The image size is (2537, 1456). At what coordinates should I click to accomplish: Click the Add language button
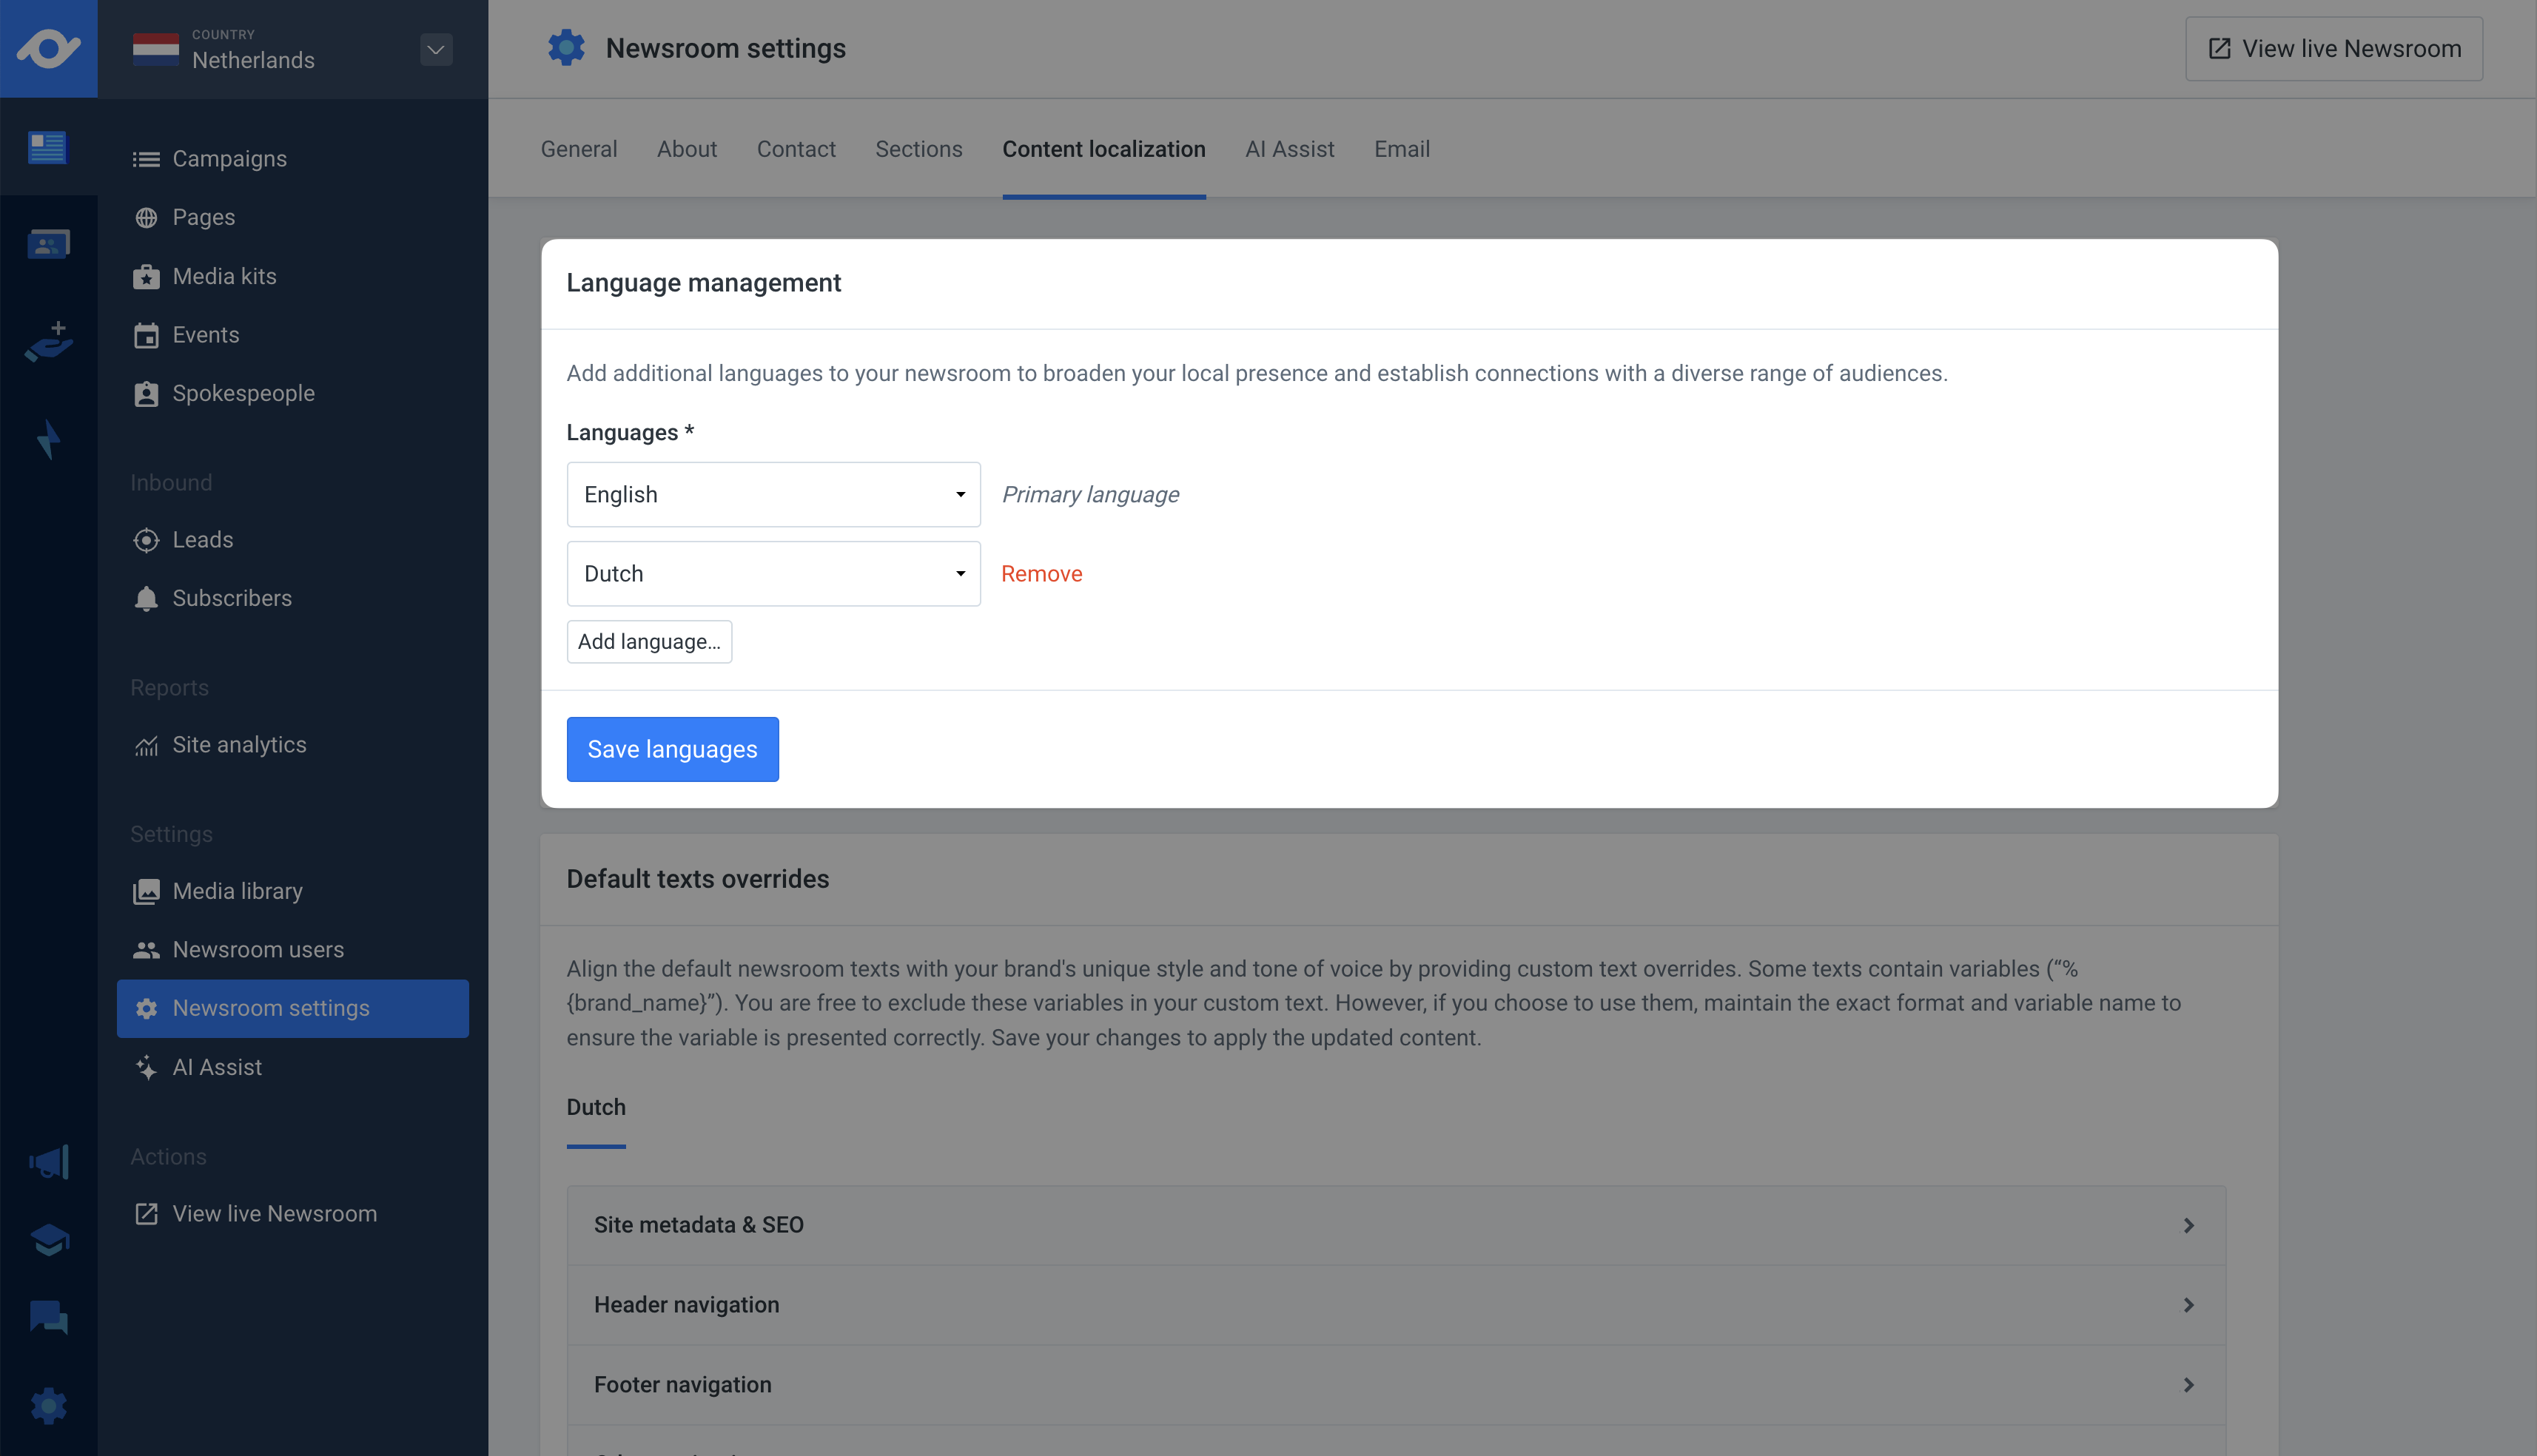(649, 642)
